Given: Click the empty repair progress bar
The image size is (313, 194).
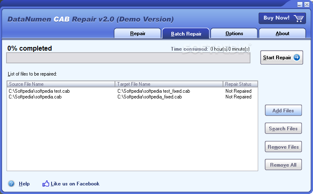Looking at the screenshot, I should point(128,58).
